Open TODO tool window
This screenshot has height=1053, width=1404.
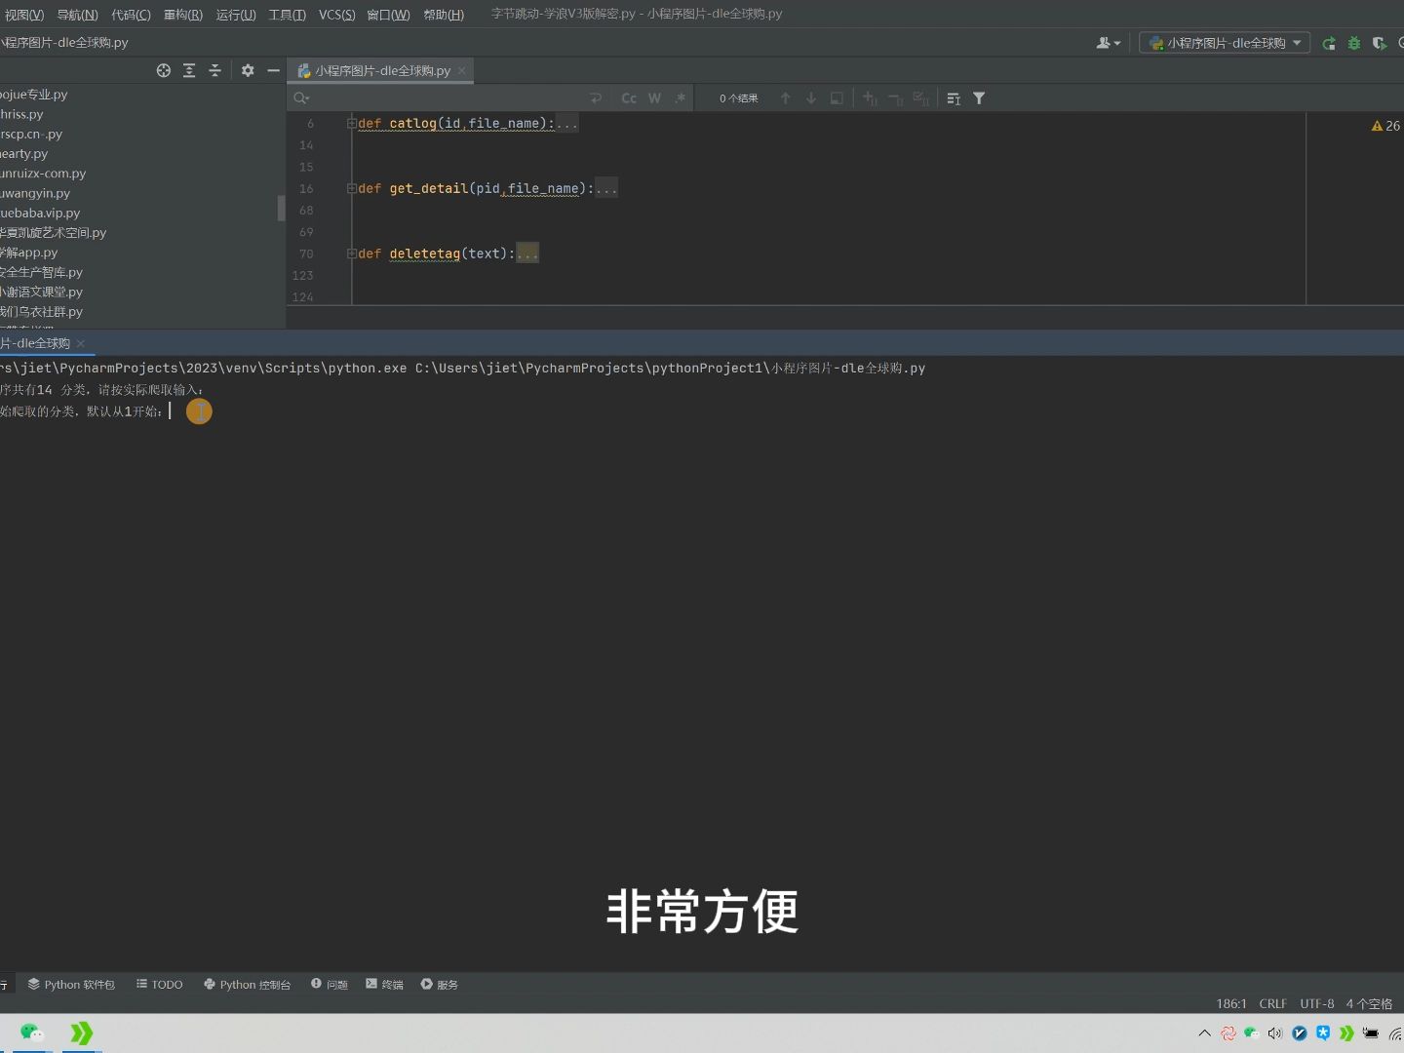pos(160,985)
